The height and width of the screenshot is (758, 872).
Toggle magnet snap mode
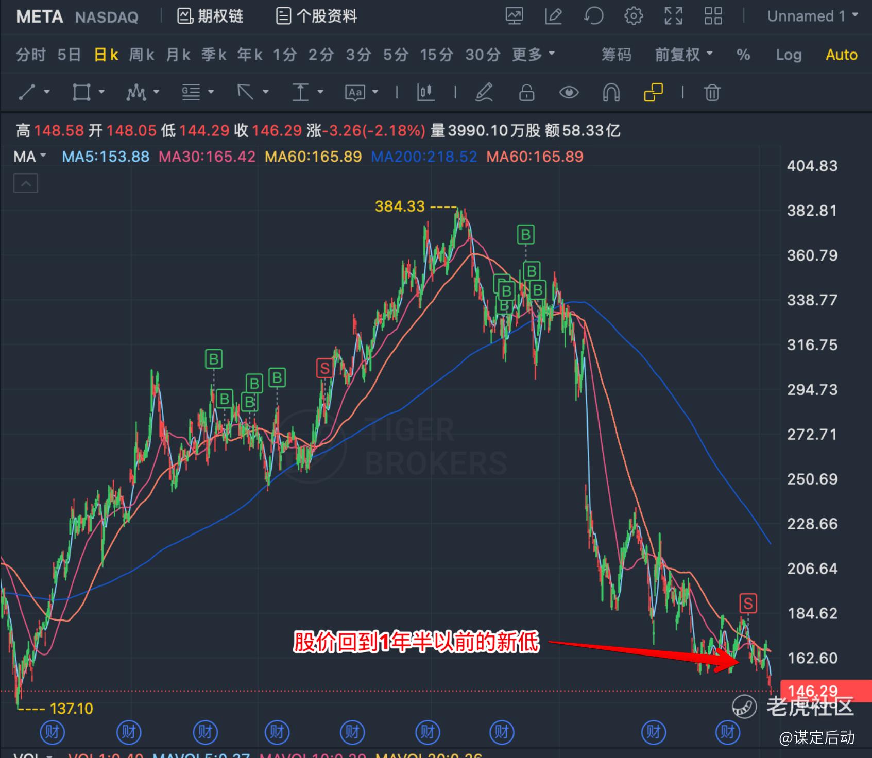[611, 93]
